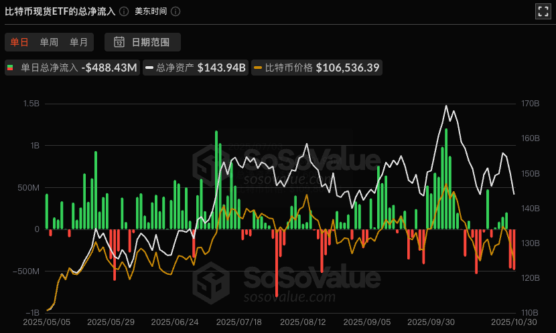The image size is (556, 333).
Task: Click the 1.5B label on left axis
Action: pyautogui.click(x=31, y=104)
